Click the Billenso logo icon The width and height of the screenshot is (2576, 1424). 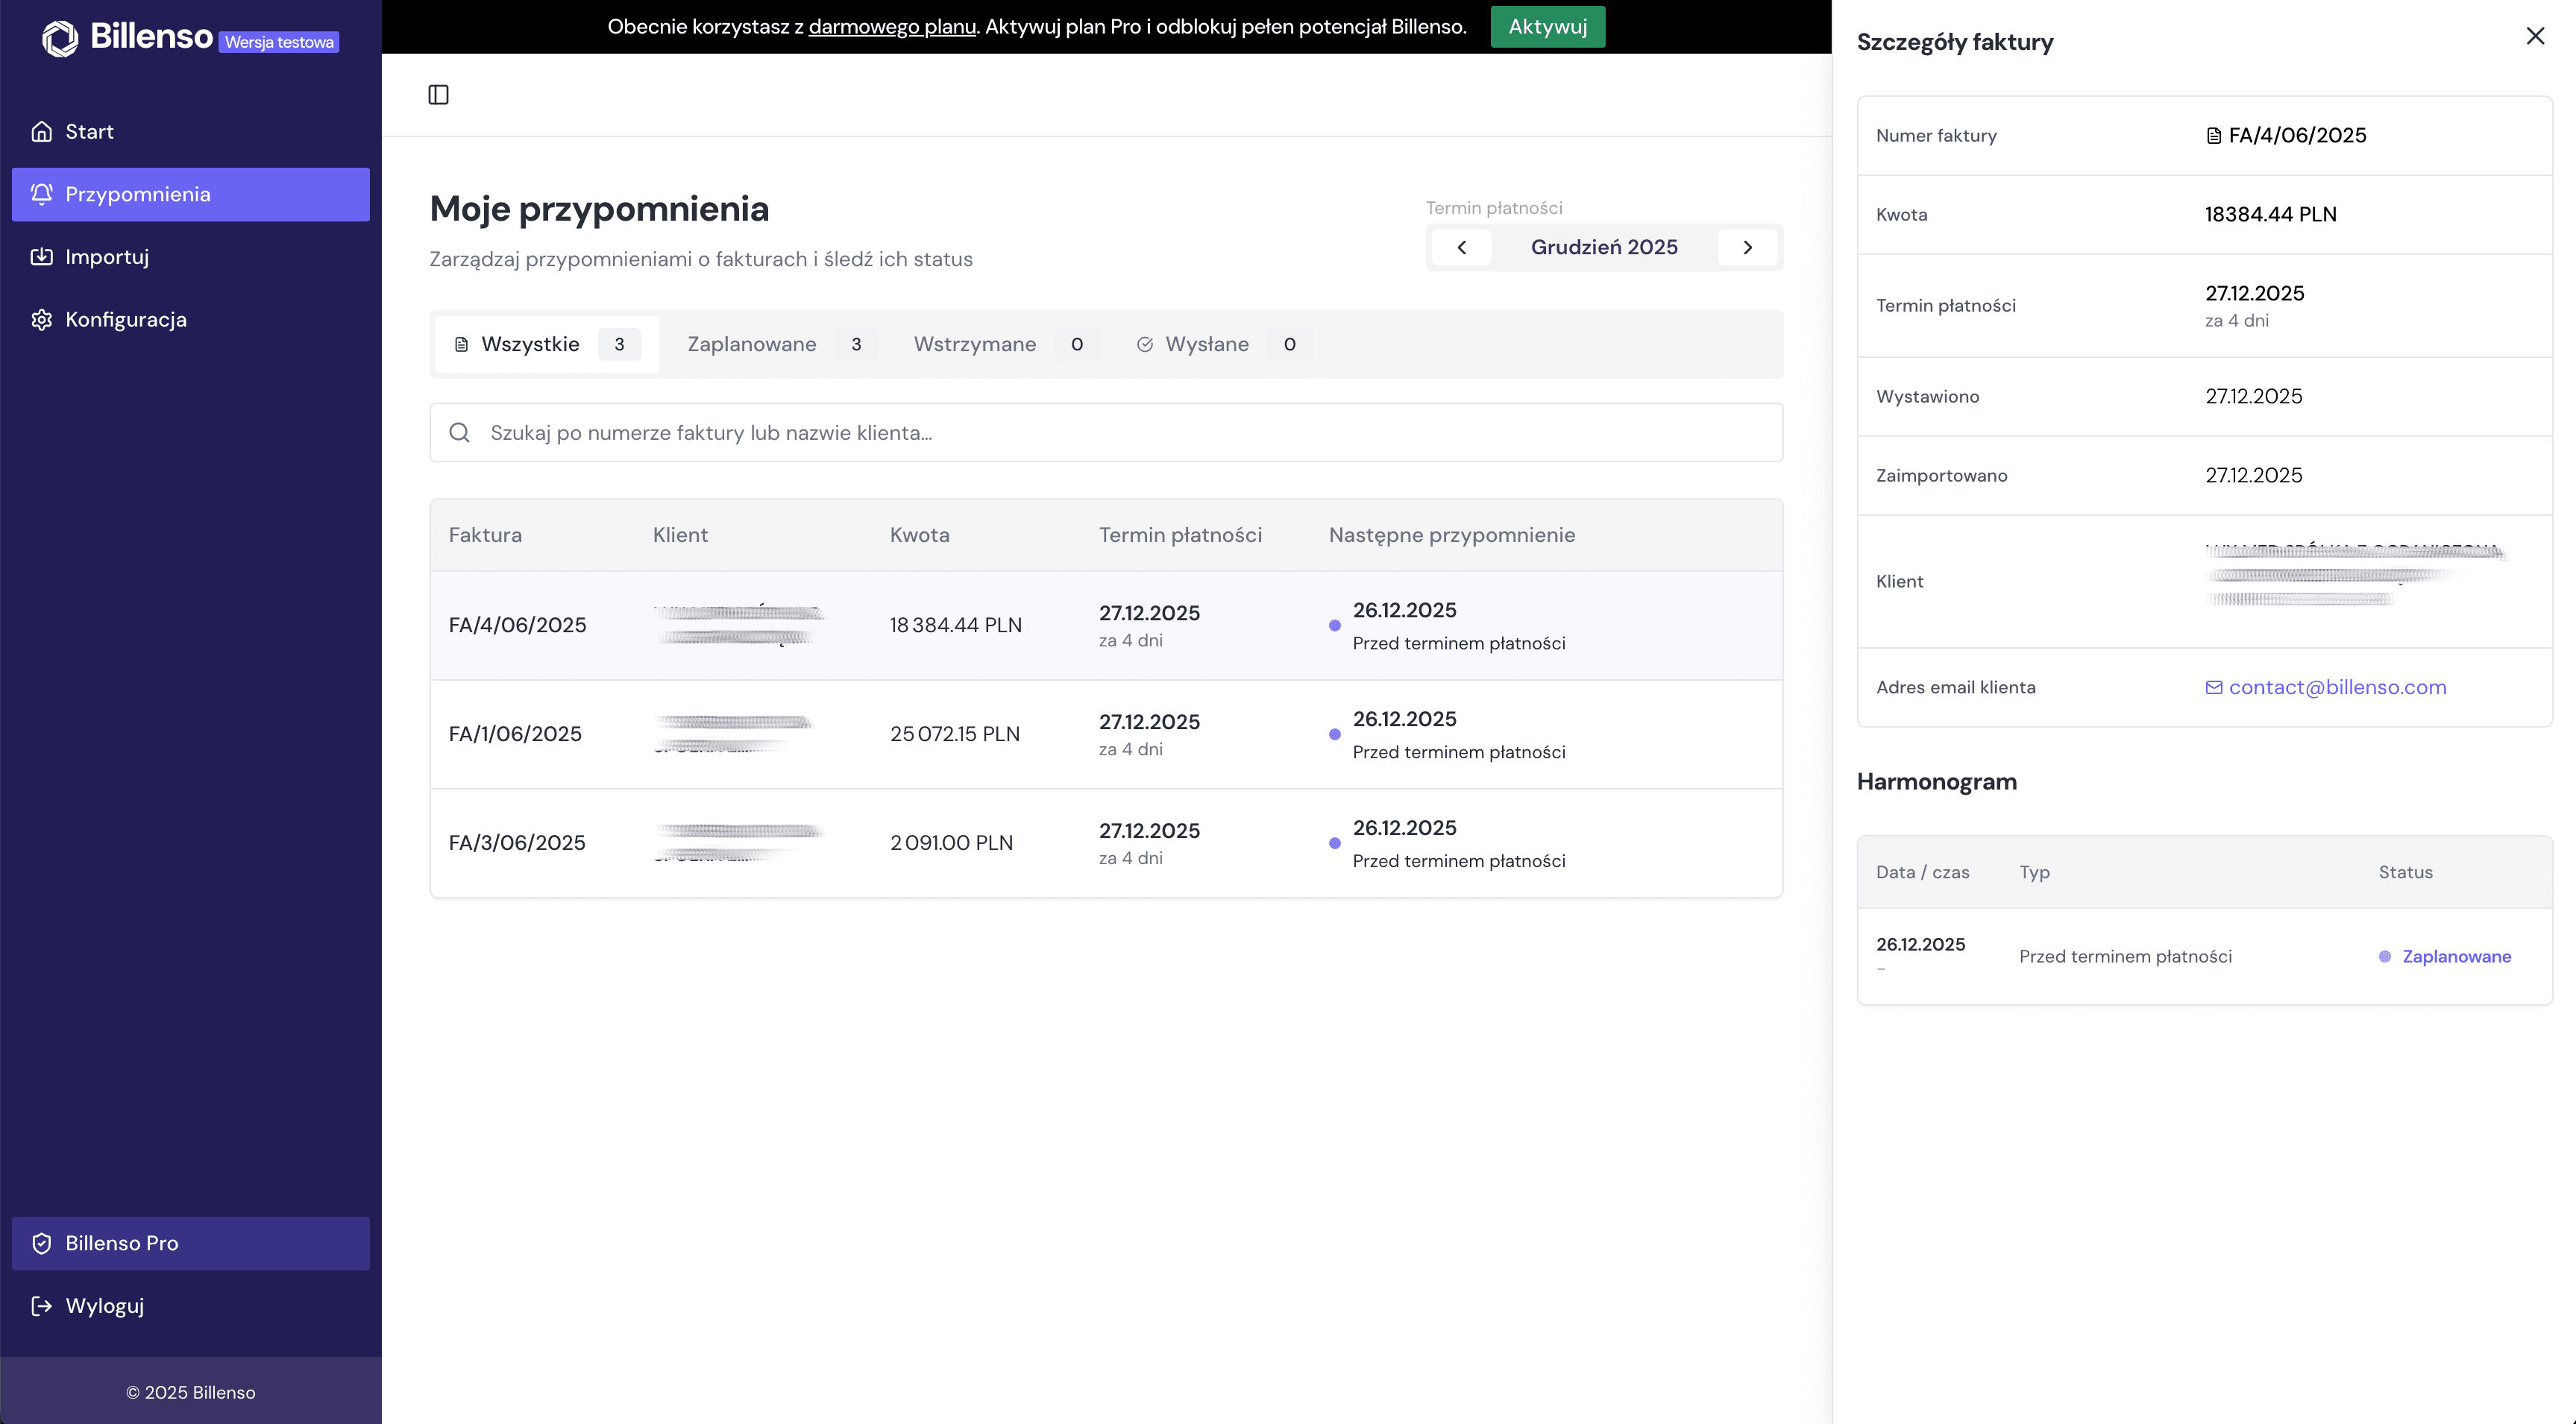(x=60, y=38)
